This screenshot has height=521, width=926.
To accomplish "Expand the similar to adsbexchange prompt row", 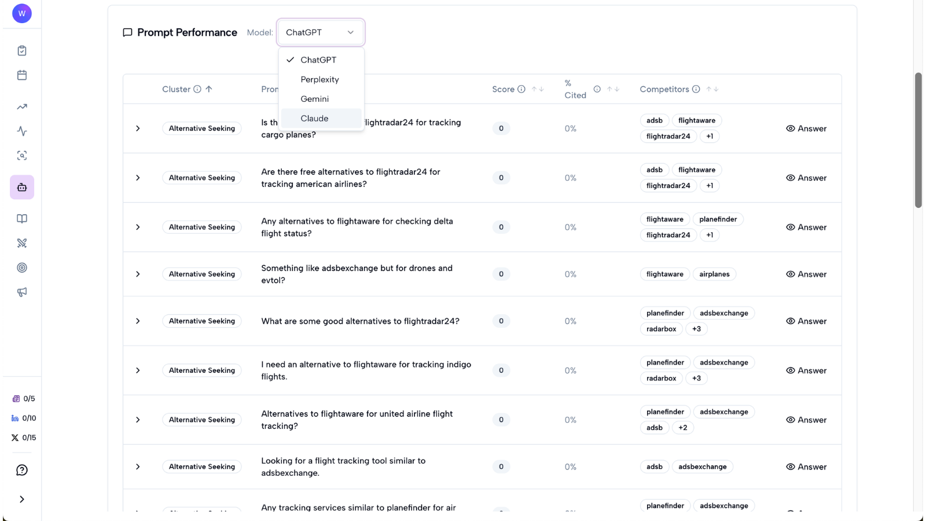I will (x=138, y=467).
